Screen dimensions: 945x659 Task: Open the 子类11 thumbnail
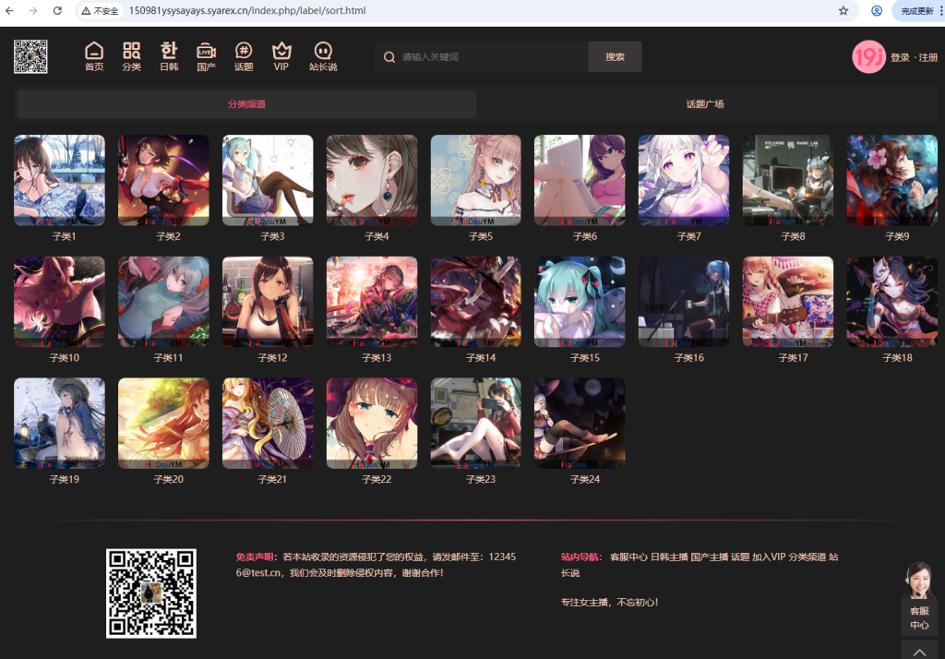point(163,302)
